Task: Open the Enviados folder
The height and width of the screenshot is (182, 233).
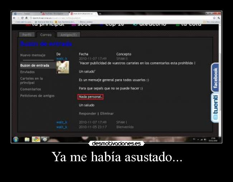Action: (27, 72)
